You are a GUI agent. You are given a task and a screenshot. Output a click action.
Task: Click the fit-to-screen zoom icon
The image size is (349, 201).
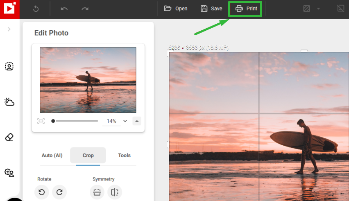pos(41,121)
